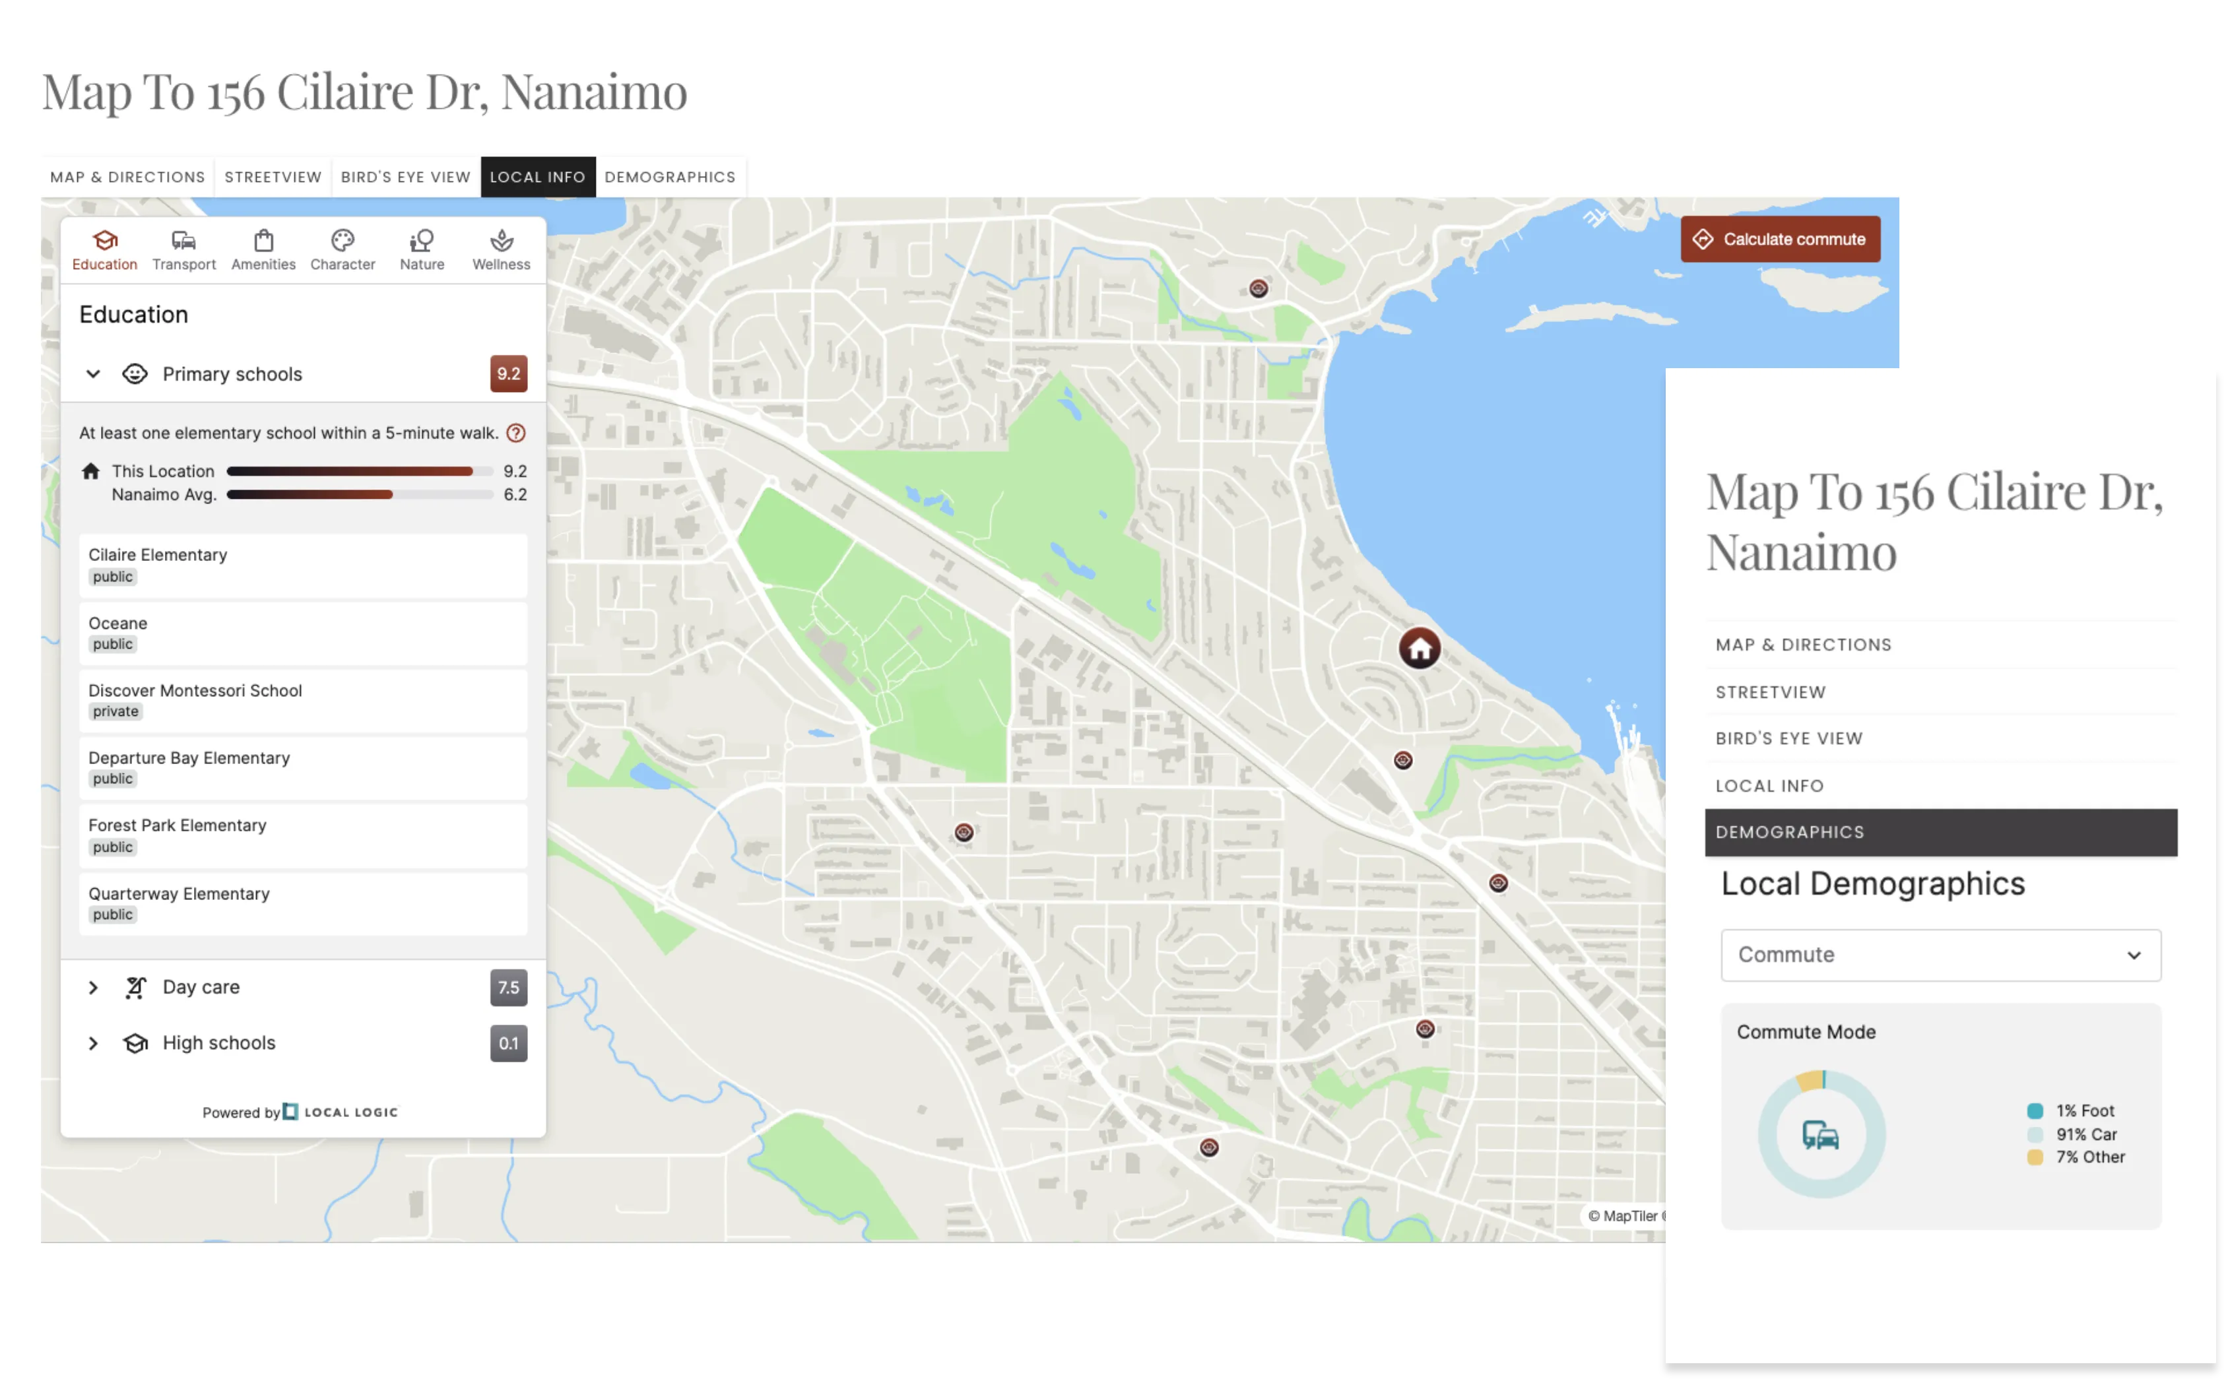This screenshot has width=2228, height=1383.
Task: Select the Character category icon
Action: pyautogui.click(x=342, y=249)
